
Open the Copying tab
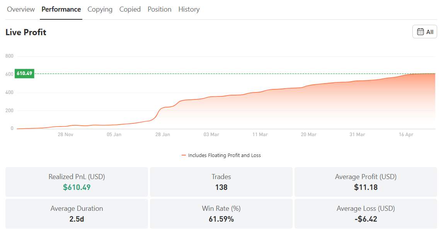point(100,9)
